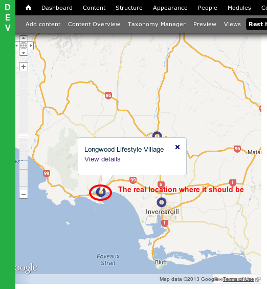The height and width of the screenshot is (289, 267).
Task: Open Content Overview shortcut
Action: 94,24
